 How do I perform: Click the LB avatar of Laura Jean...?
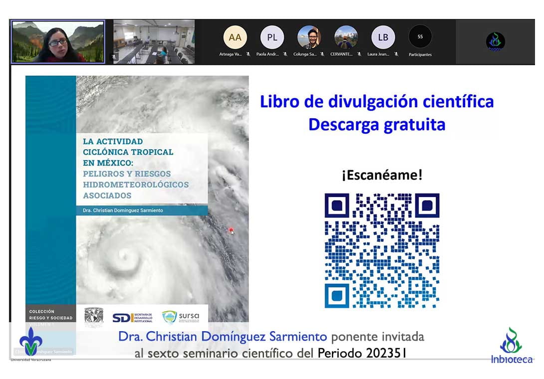coord(383,37)
